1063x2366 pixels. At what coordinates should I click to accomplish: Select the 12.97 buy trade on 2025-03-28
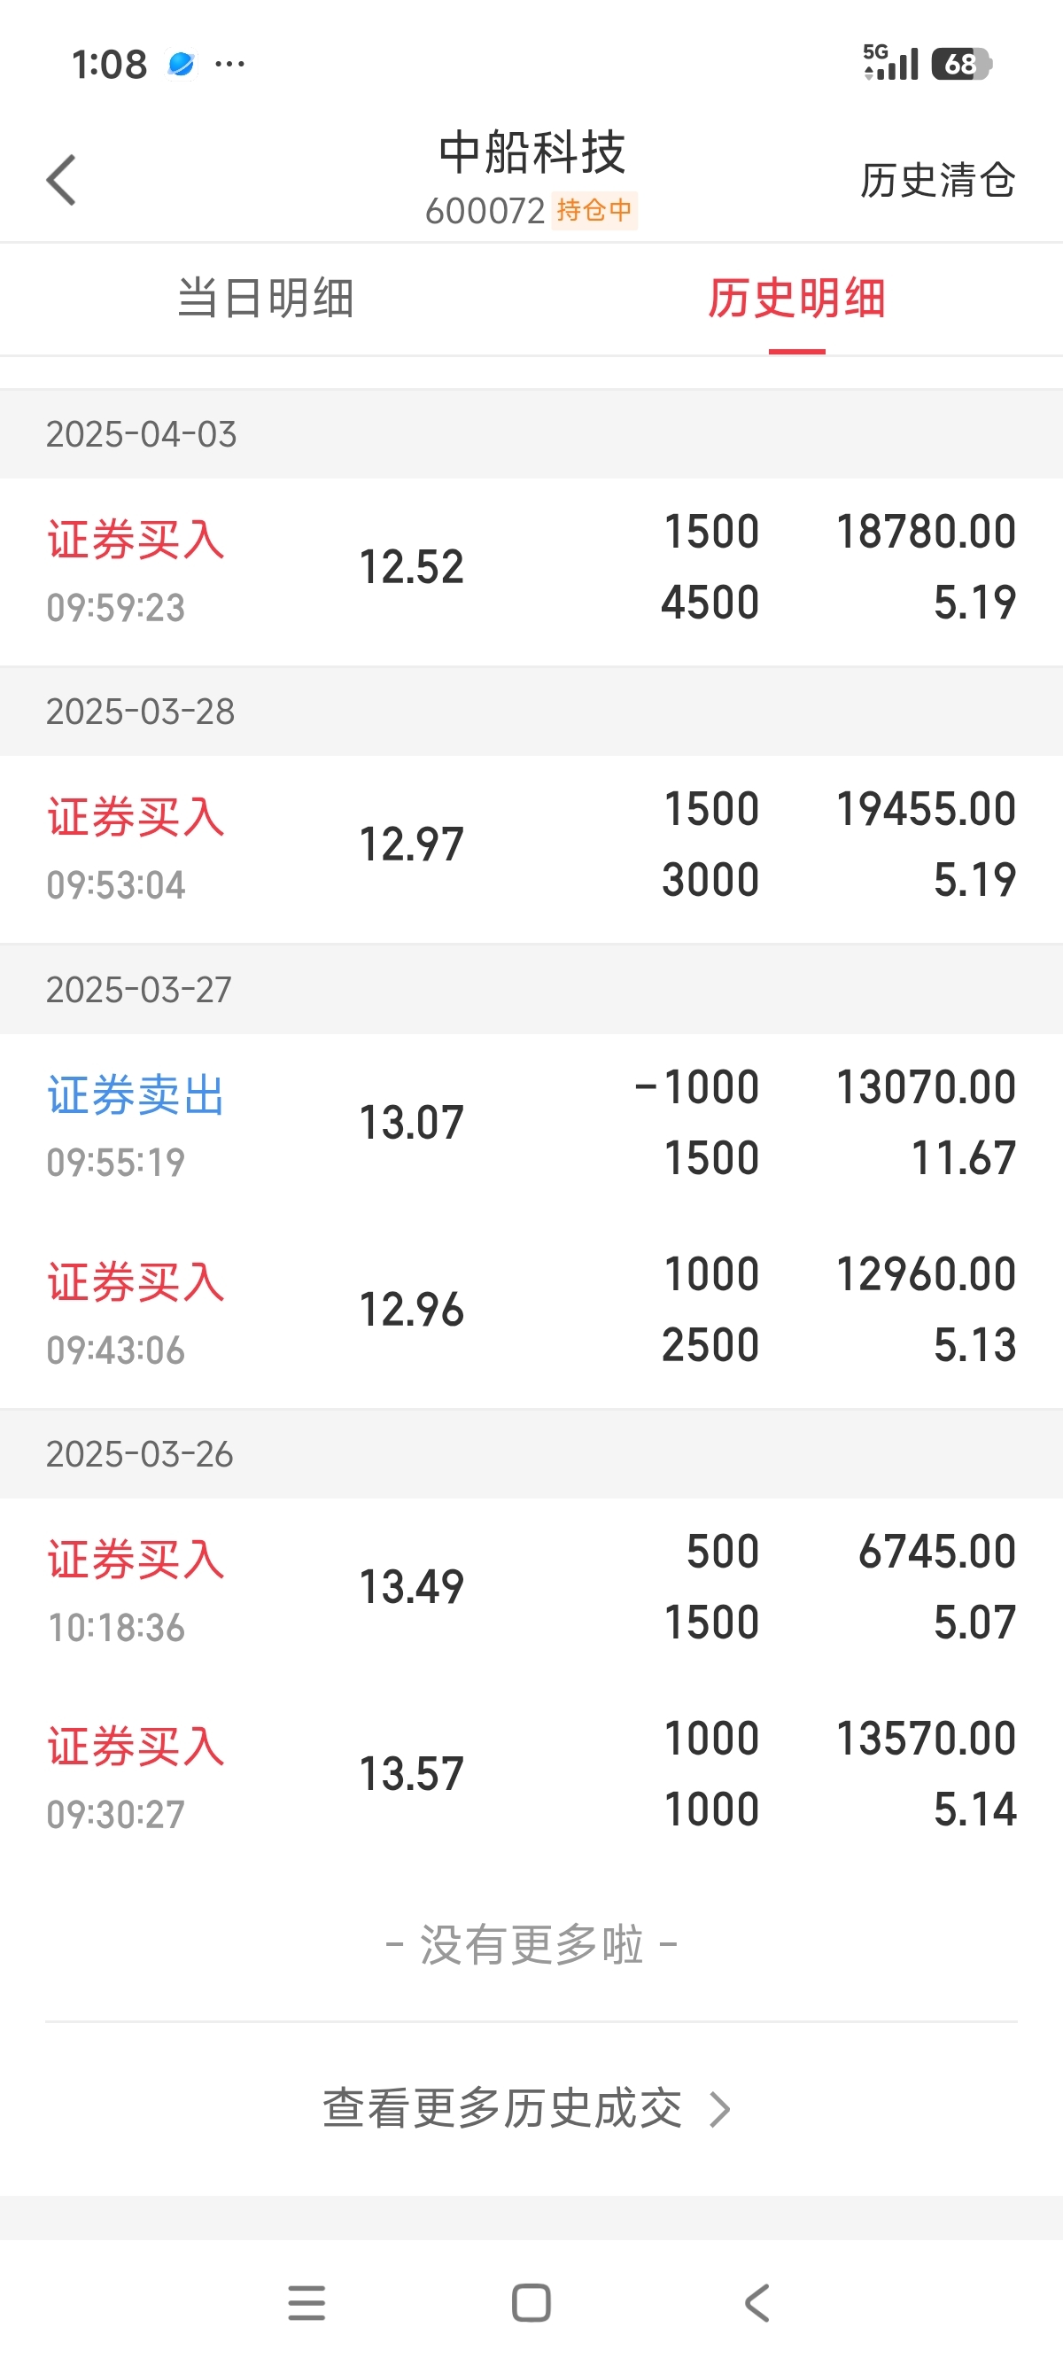coord(531,849)
